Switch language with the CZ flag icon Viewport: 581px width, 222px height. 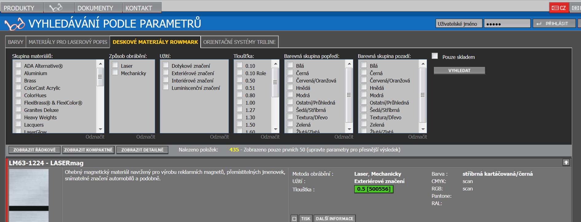559,8
